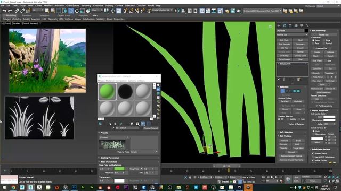
Task: Switch to Hierarchy command panel tab
Action: [x=290, y=25]
